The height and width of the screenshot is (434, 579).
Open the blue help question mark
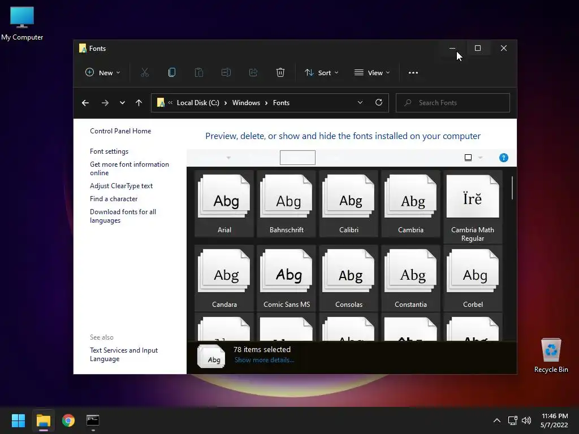coord(504,158)
